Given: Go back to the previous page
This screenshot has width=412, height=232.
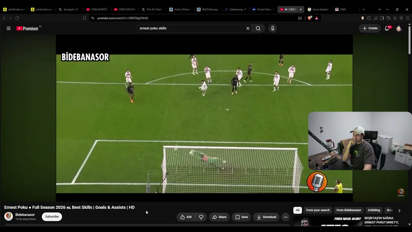Looking at the screenshot, I should [4, 18].
